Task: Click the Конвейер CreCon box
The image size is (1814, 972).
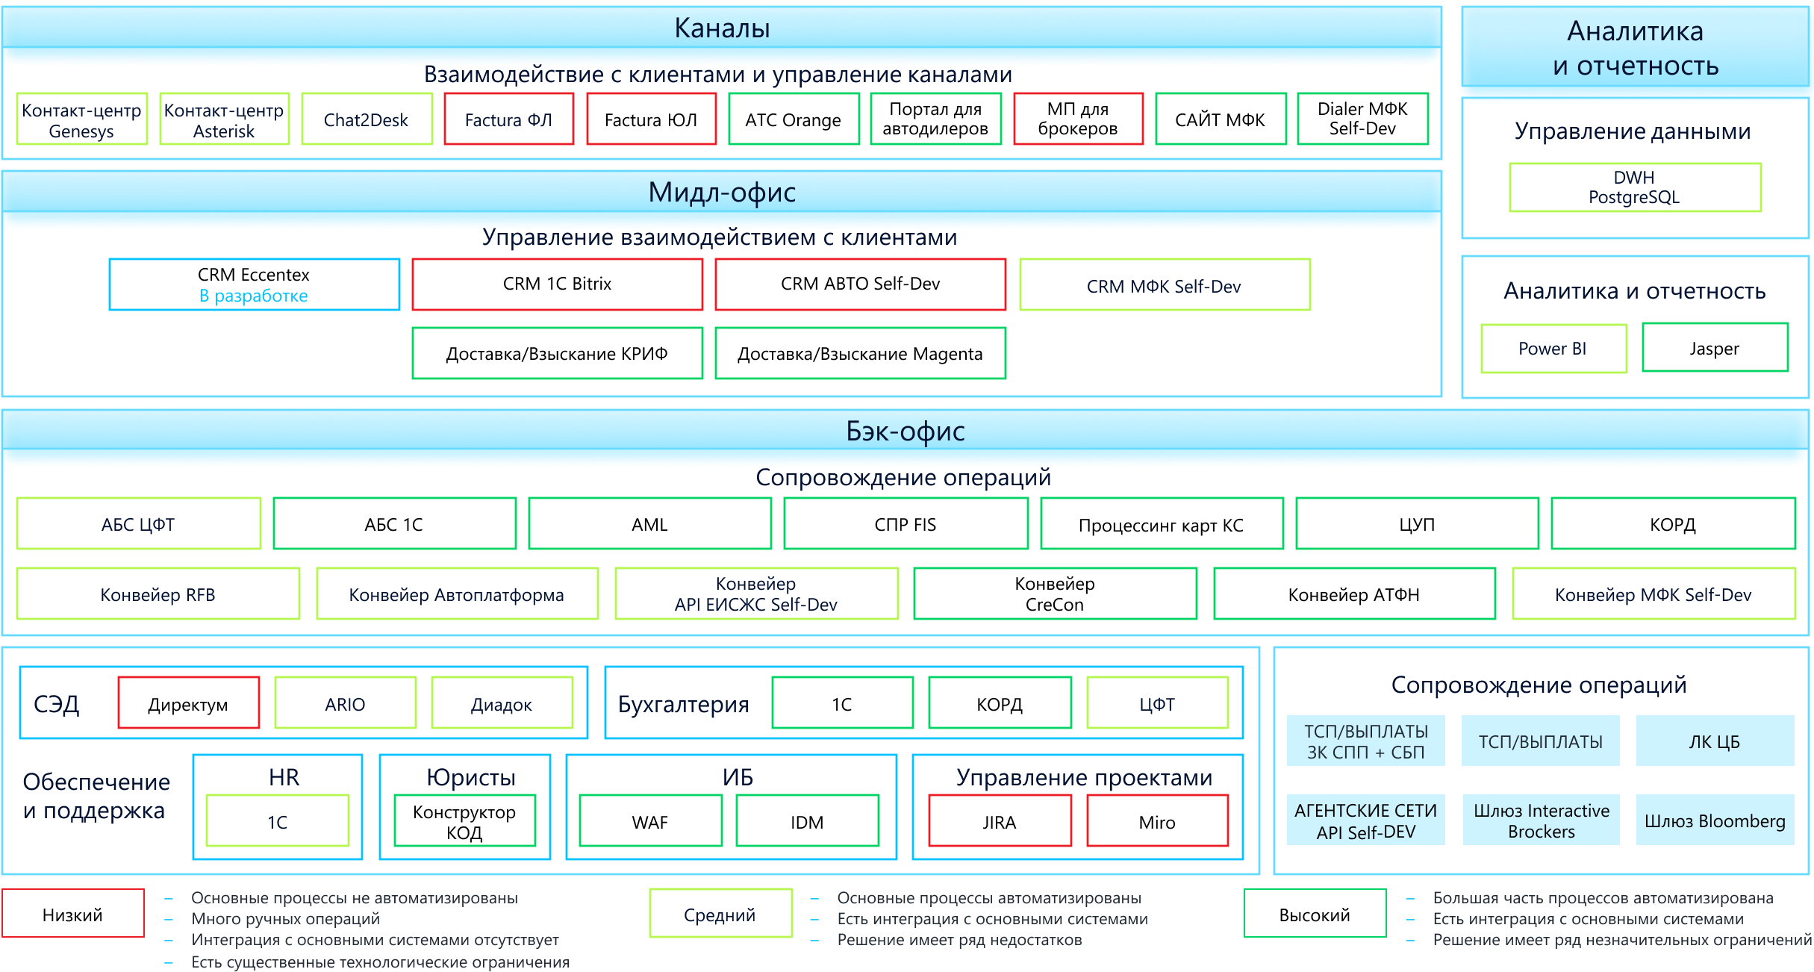Action: tap(1055, 594)
